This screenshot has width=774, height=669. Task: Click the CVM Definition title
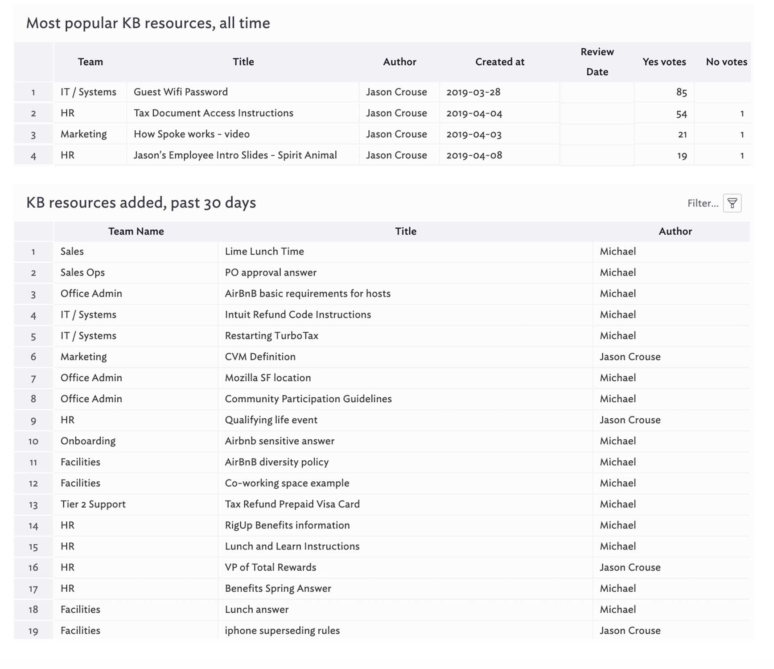pos(260,357)
